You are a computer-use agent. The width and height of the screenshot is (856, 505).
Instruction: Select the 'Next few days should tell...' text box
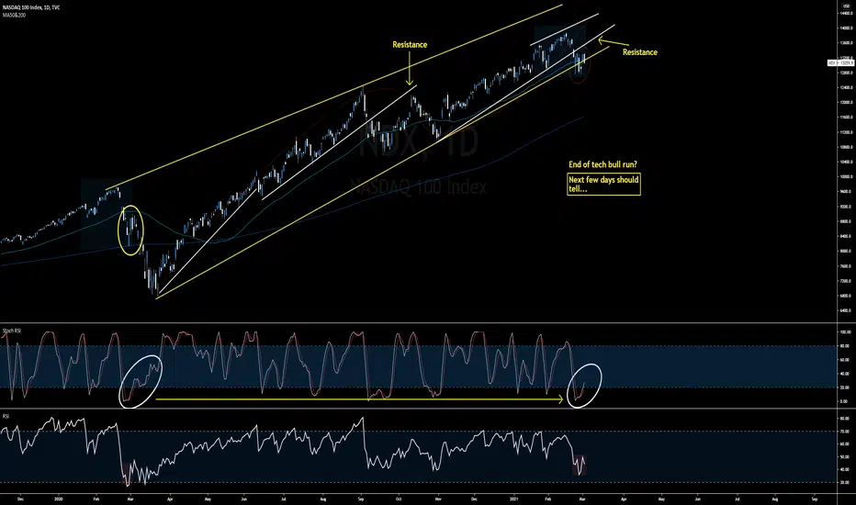603,184
